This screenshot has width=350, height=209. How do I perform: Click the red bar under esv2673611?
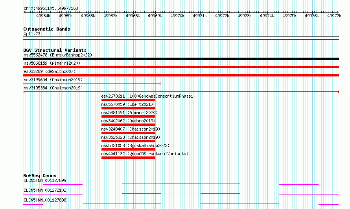pos(128,100)
